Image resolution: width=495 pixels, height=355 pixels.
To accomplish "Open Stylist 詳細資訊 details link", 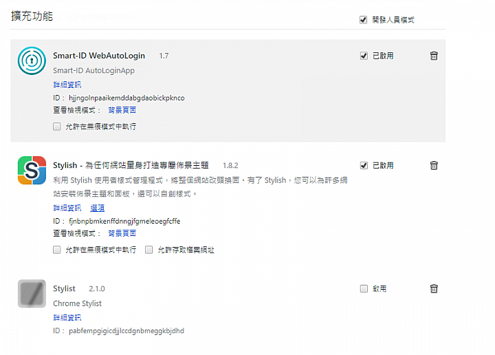I will [x=67, y=317].
